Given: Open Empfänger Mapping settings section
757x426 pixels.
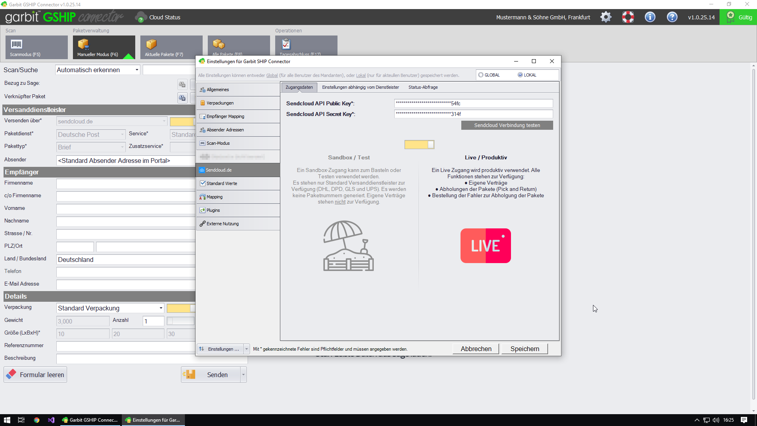Looking at the screenshot, I should (x=238, y=116).
